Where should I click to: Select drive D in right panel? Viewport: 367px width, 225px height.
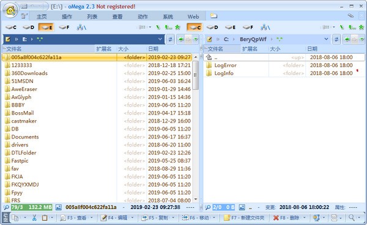click(x=212, y=27)
